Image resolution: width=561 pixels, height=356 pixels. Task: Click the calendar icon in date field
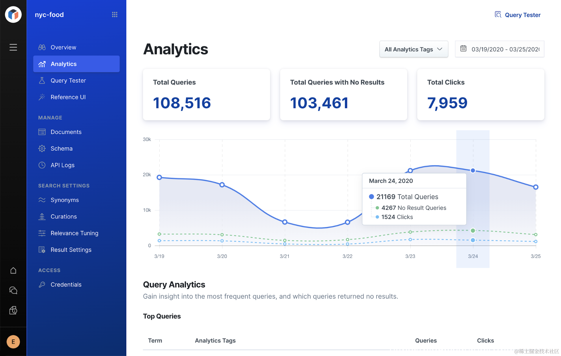click(463, 49)
